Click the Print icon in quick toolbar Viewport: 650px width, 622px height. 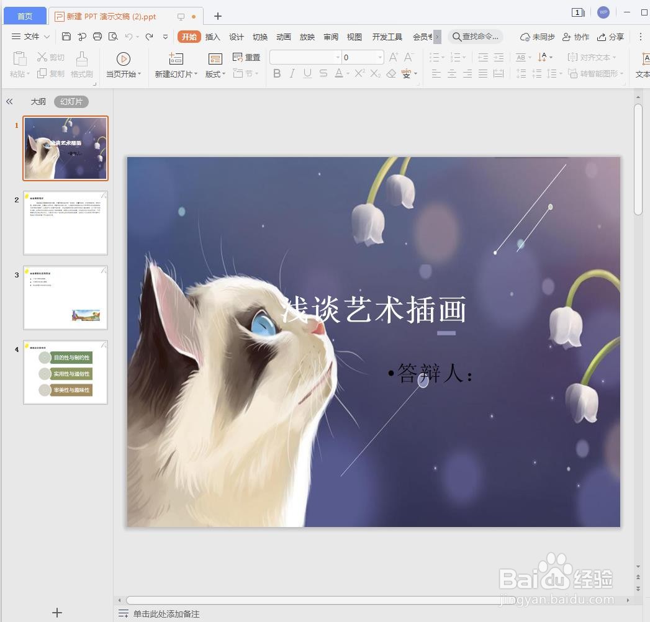[97, 37]
